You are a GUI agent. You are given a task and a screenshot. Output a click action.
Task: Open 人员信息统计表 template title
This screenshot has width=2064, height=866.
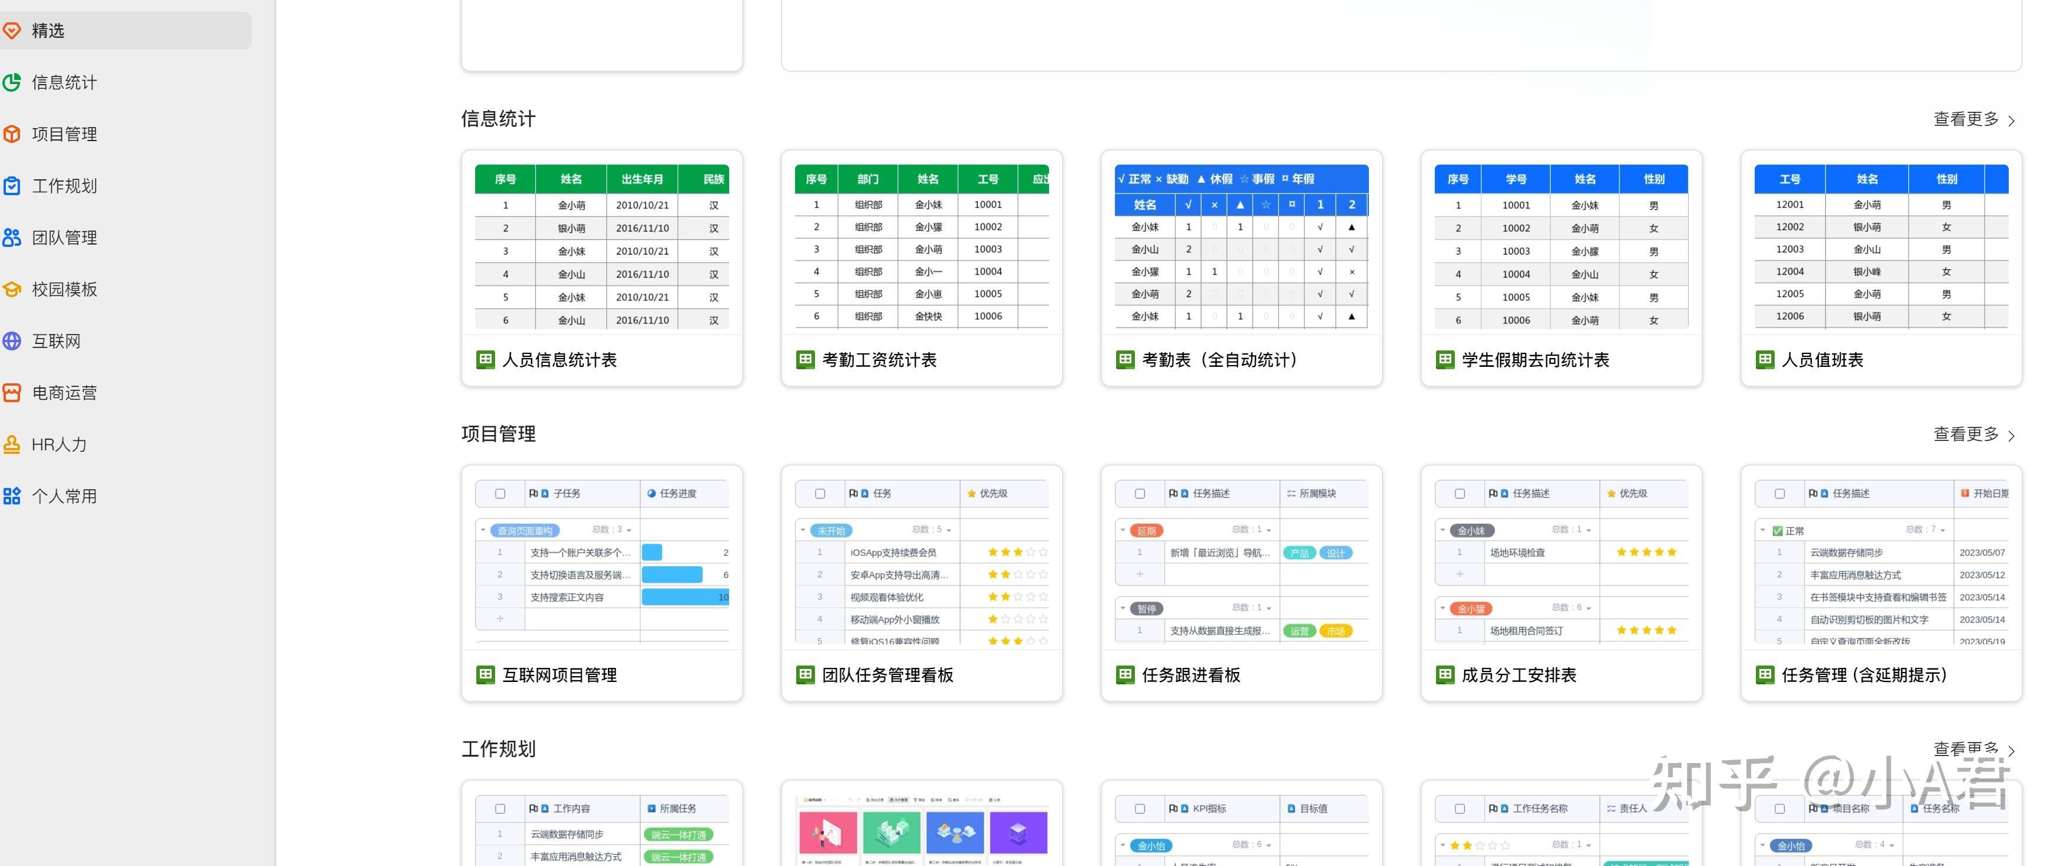coord(559,360)
